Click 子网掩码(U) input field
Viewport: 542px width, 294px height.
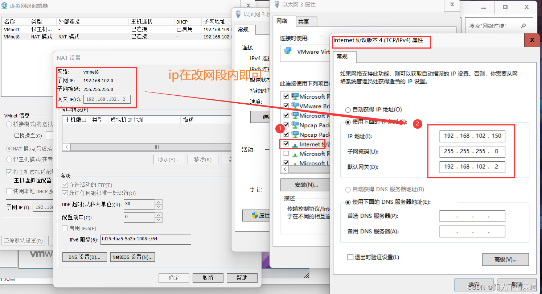tap(472, 151)
